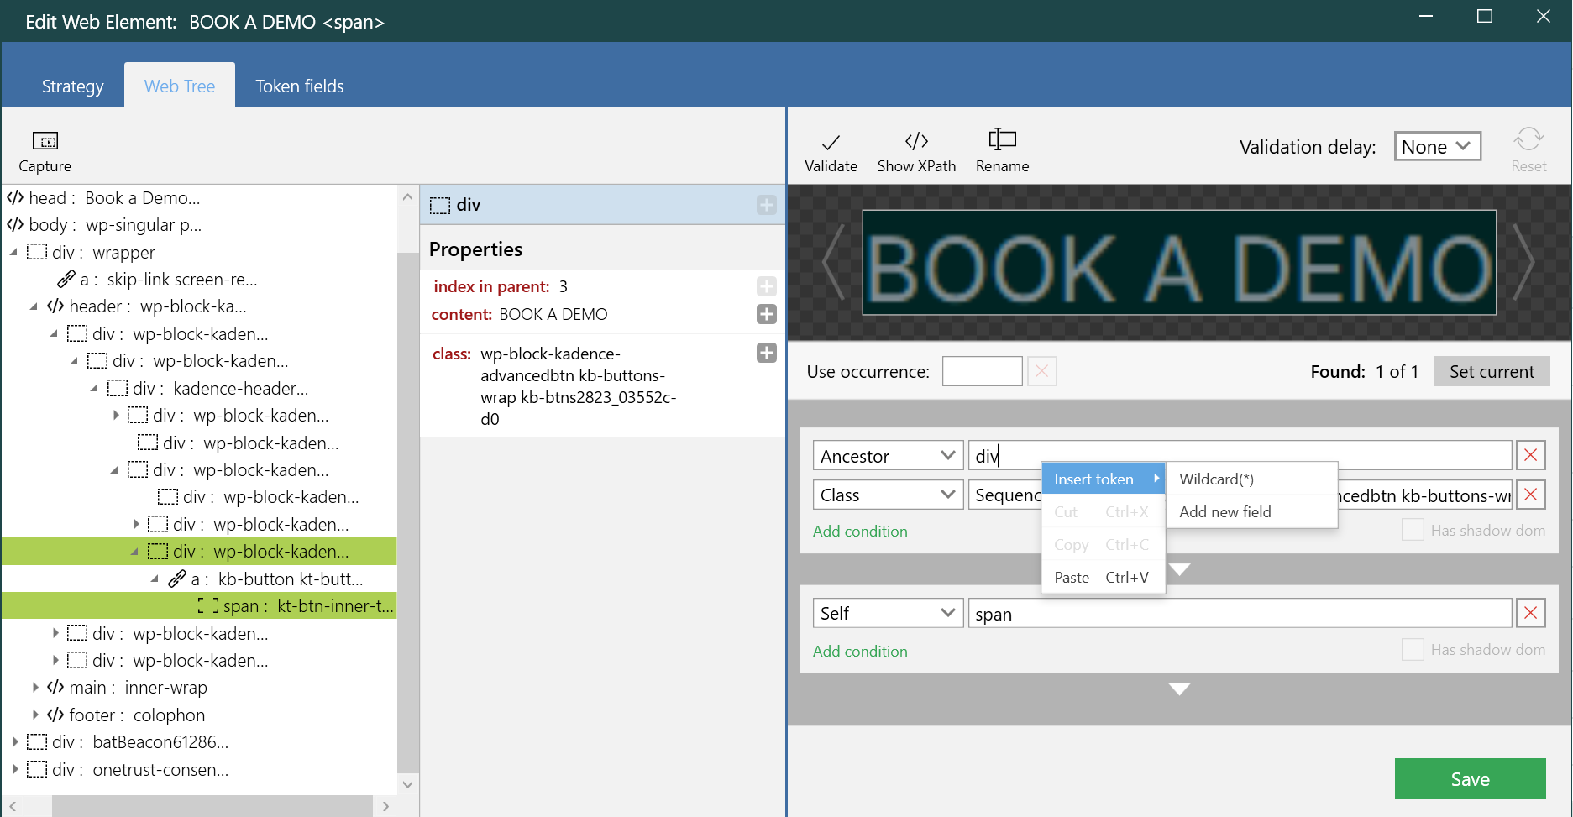Expand the main inner-wrap tree node
This screenshot has width=1573, height=817.
coord(35,688)
